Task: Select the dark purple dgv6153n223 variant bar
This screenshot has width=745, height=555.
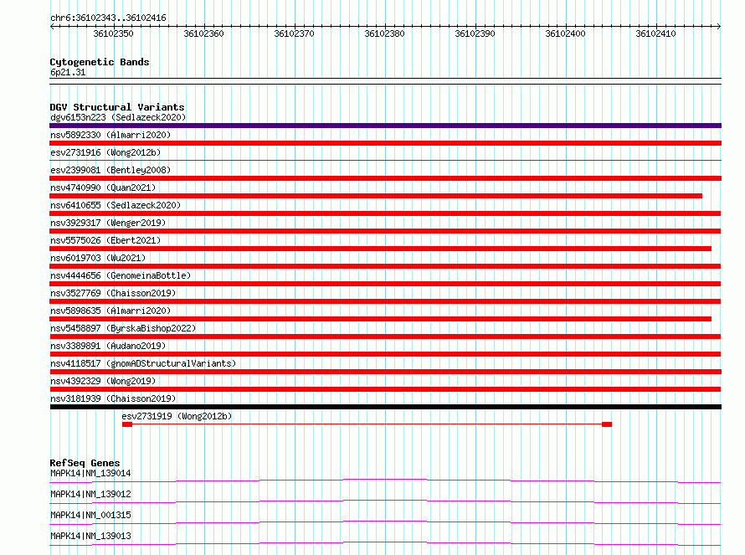Action: (x=385, y=126)
